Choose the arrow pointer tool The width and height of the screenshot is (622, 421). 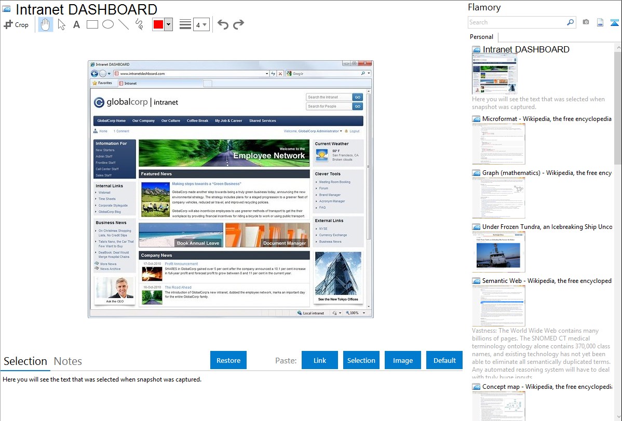coord(61,24)
